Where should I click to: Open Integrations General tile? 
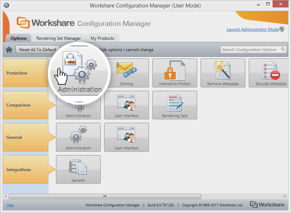78,169
